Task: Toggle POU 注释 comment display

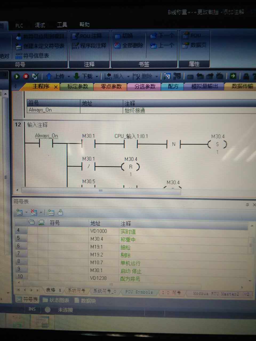Action: coord(87,36)
